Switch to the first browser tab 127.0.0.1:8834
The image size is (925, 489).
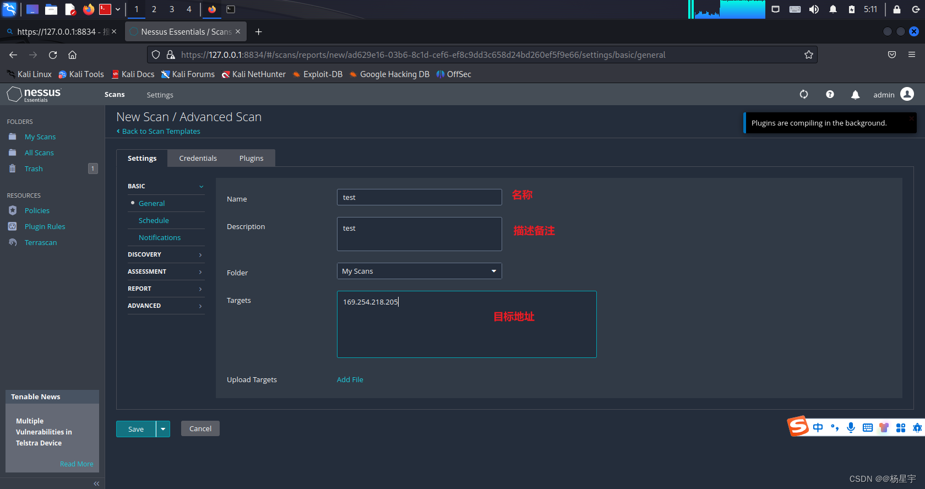61,31
